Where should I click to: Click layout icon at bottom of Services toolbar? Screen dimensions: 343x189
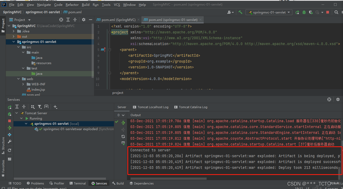click(10, 159)
